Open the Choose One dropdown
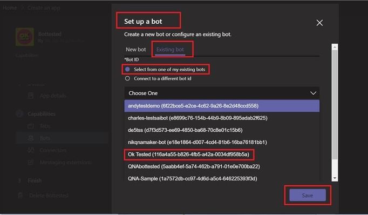The width and height of the screenshot is (368, 215). click(222, 93)
